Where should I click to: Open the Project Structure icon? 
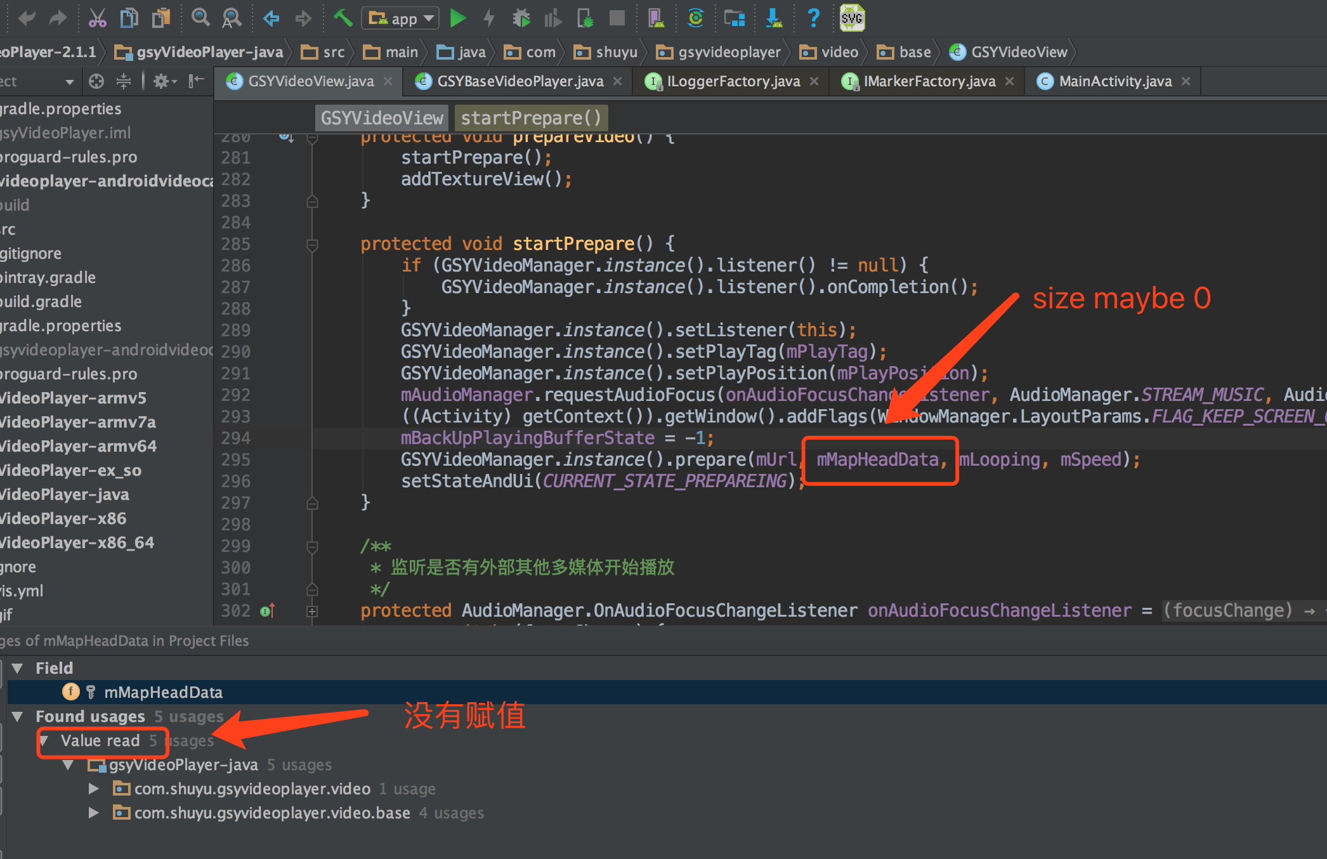735,18
